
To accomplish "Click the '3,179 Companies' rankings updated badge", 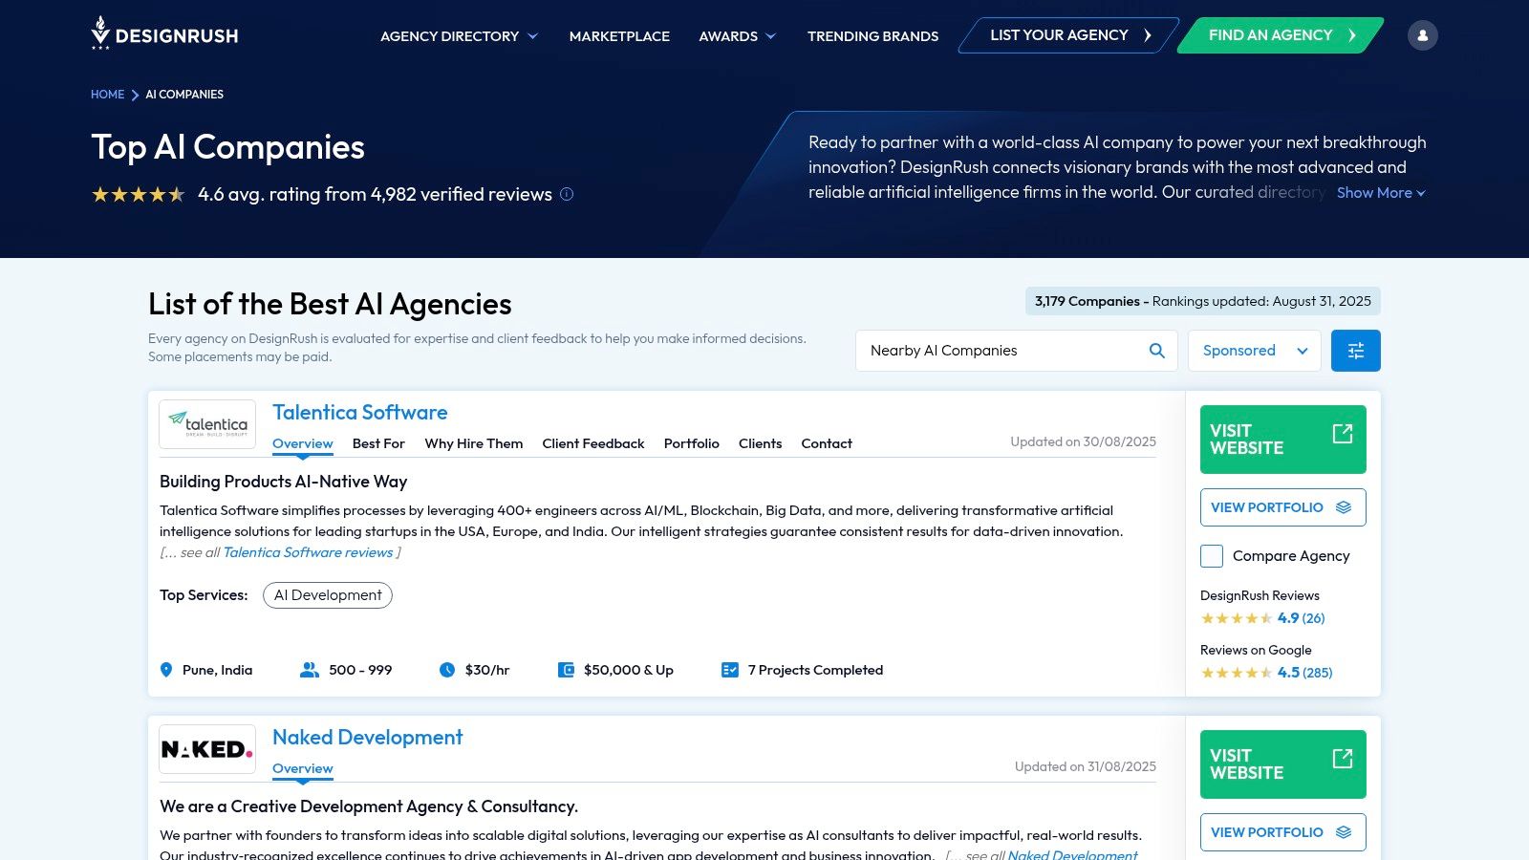I will pyautogui.click(x=1202, y=301).
